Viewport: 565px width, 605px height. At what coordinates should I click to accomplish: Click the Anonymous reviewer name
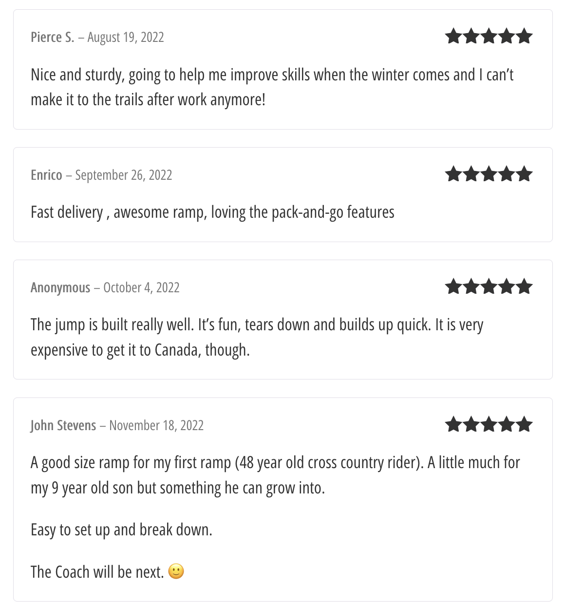[x=60, y=288]
